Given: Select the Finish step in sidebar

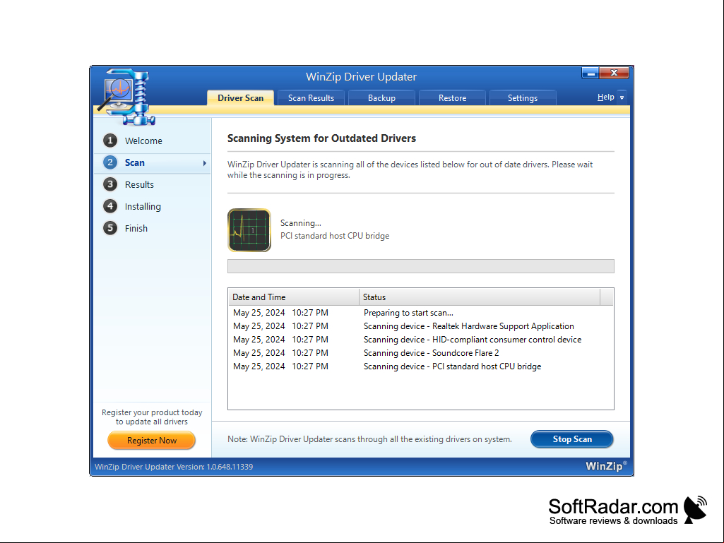Looking at the screenshot, I should tap(153, 229).
